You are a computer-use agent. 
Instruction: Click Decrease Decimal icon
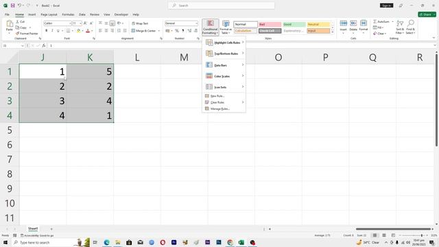tap(195, 30)
